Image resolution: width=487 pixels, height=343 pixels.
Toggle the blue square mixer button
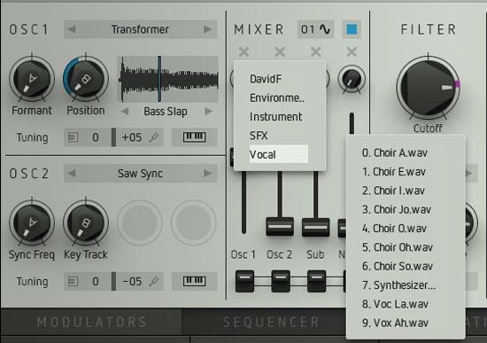352,29
